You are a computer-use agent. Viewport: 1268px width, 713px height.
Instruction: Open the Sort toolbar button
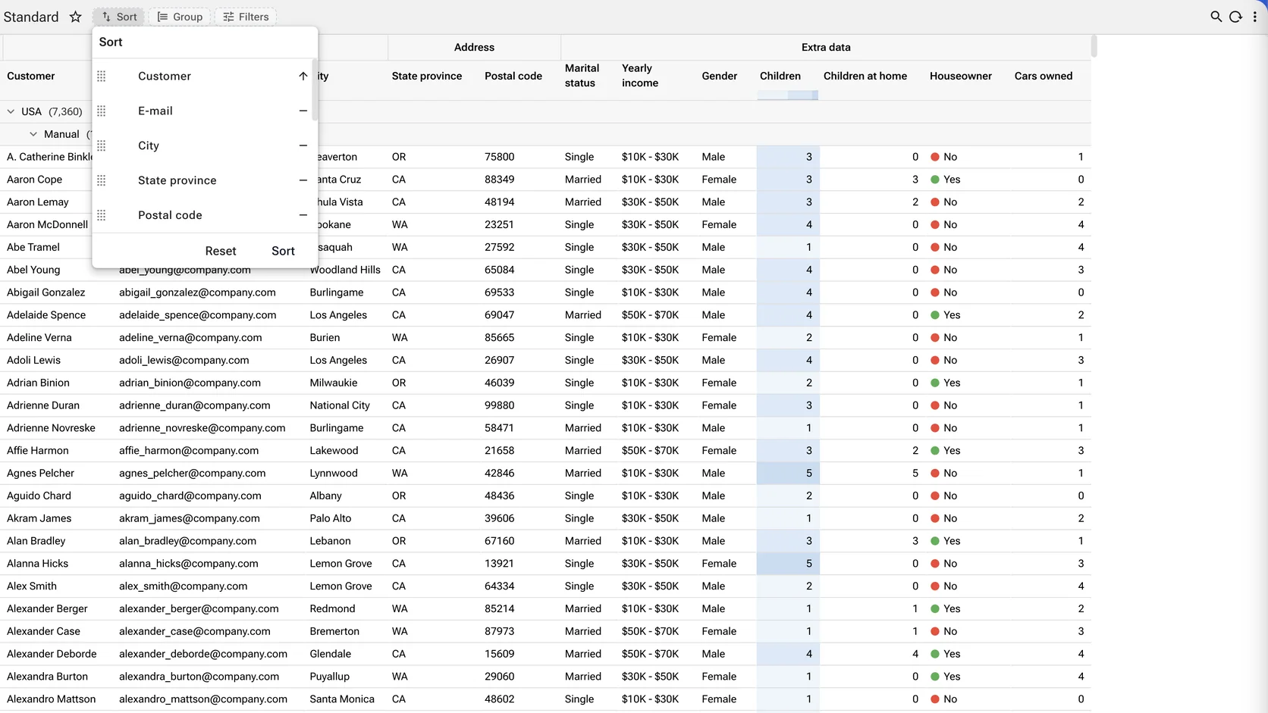coord(119,17)
